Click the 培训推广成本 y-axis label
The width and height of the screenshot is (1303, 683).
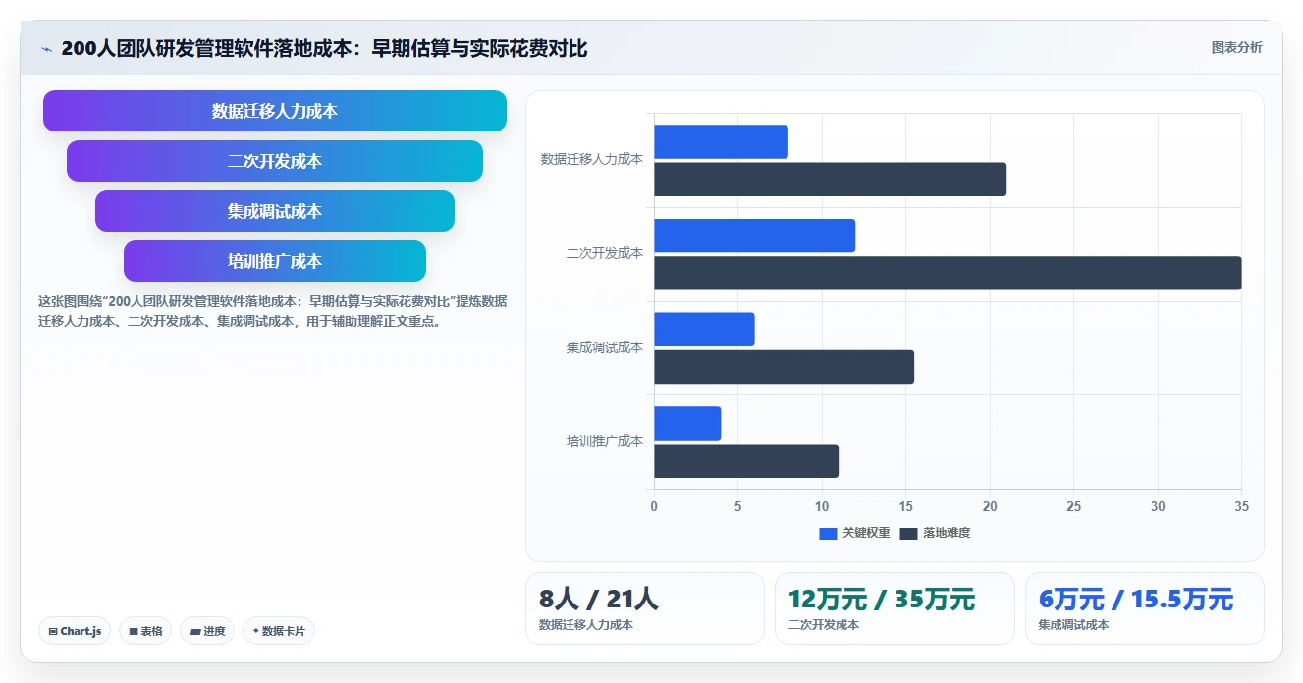pyautogui.click(x=605, y=442)
